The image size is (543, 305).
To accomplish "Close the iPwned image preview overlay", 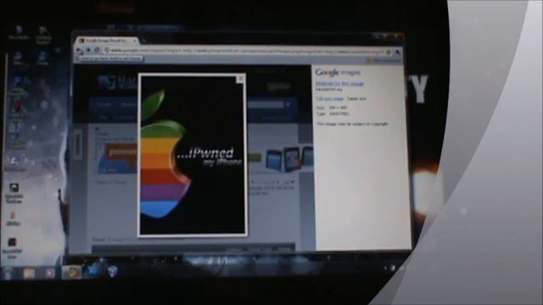I will pyautogui.click(x=241, y=79).
